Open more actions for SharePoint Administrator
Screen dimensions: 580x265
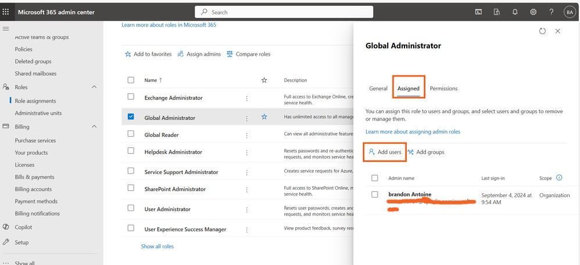pos(247,190)
